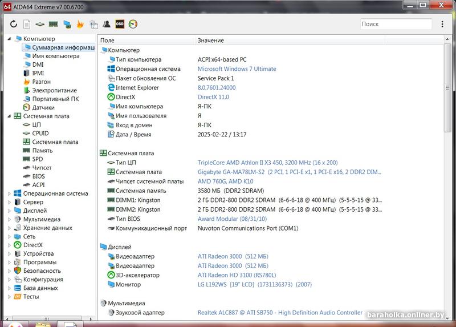The image size is (456, 327).
Task: Open the sensor gauge toolbar icon
Action: 133,24
